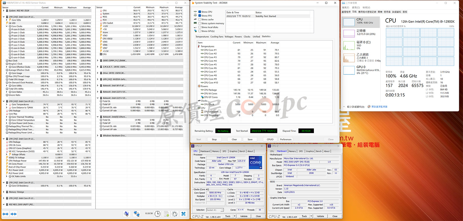Click the AIDA64 flame title icon
Viewport: 463px width, 221px height.
(x=193, y=3)
